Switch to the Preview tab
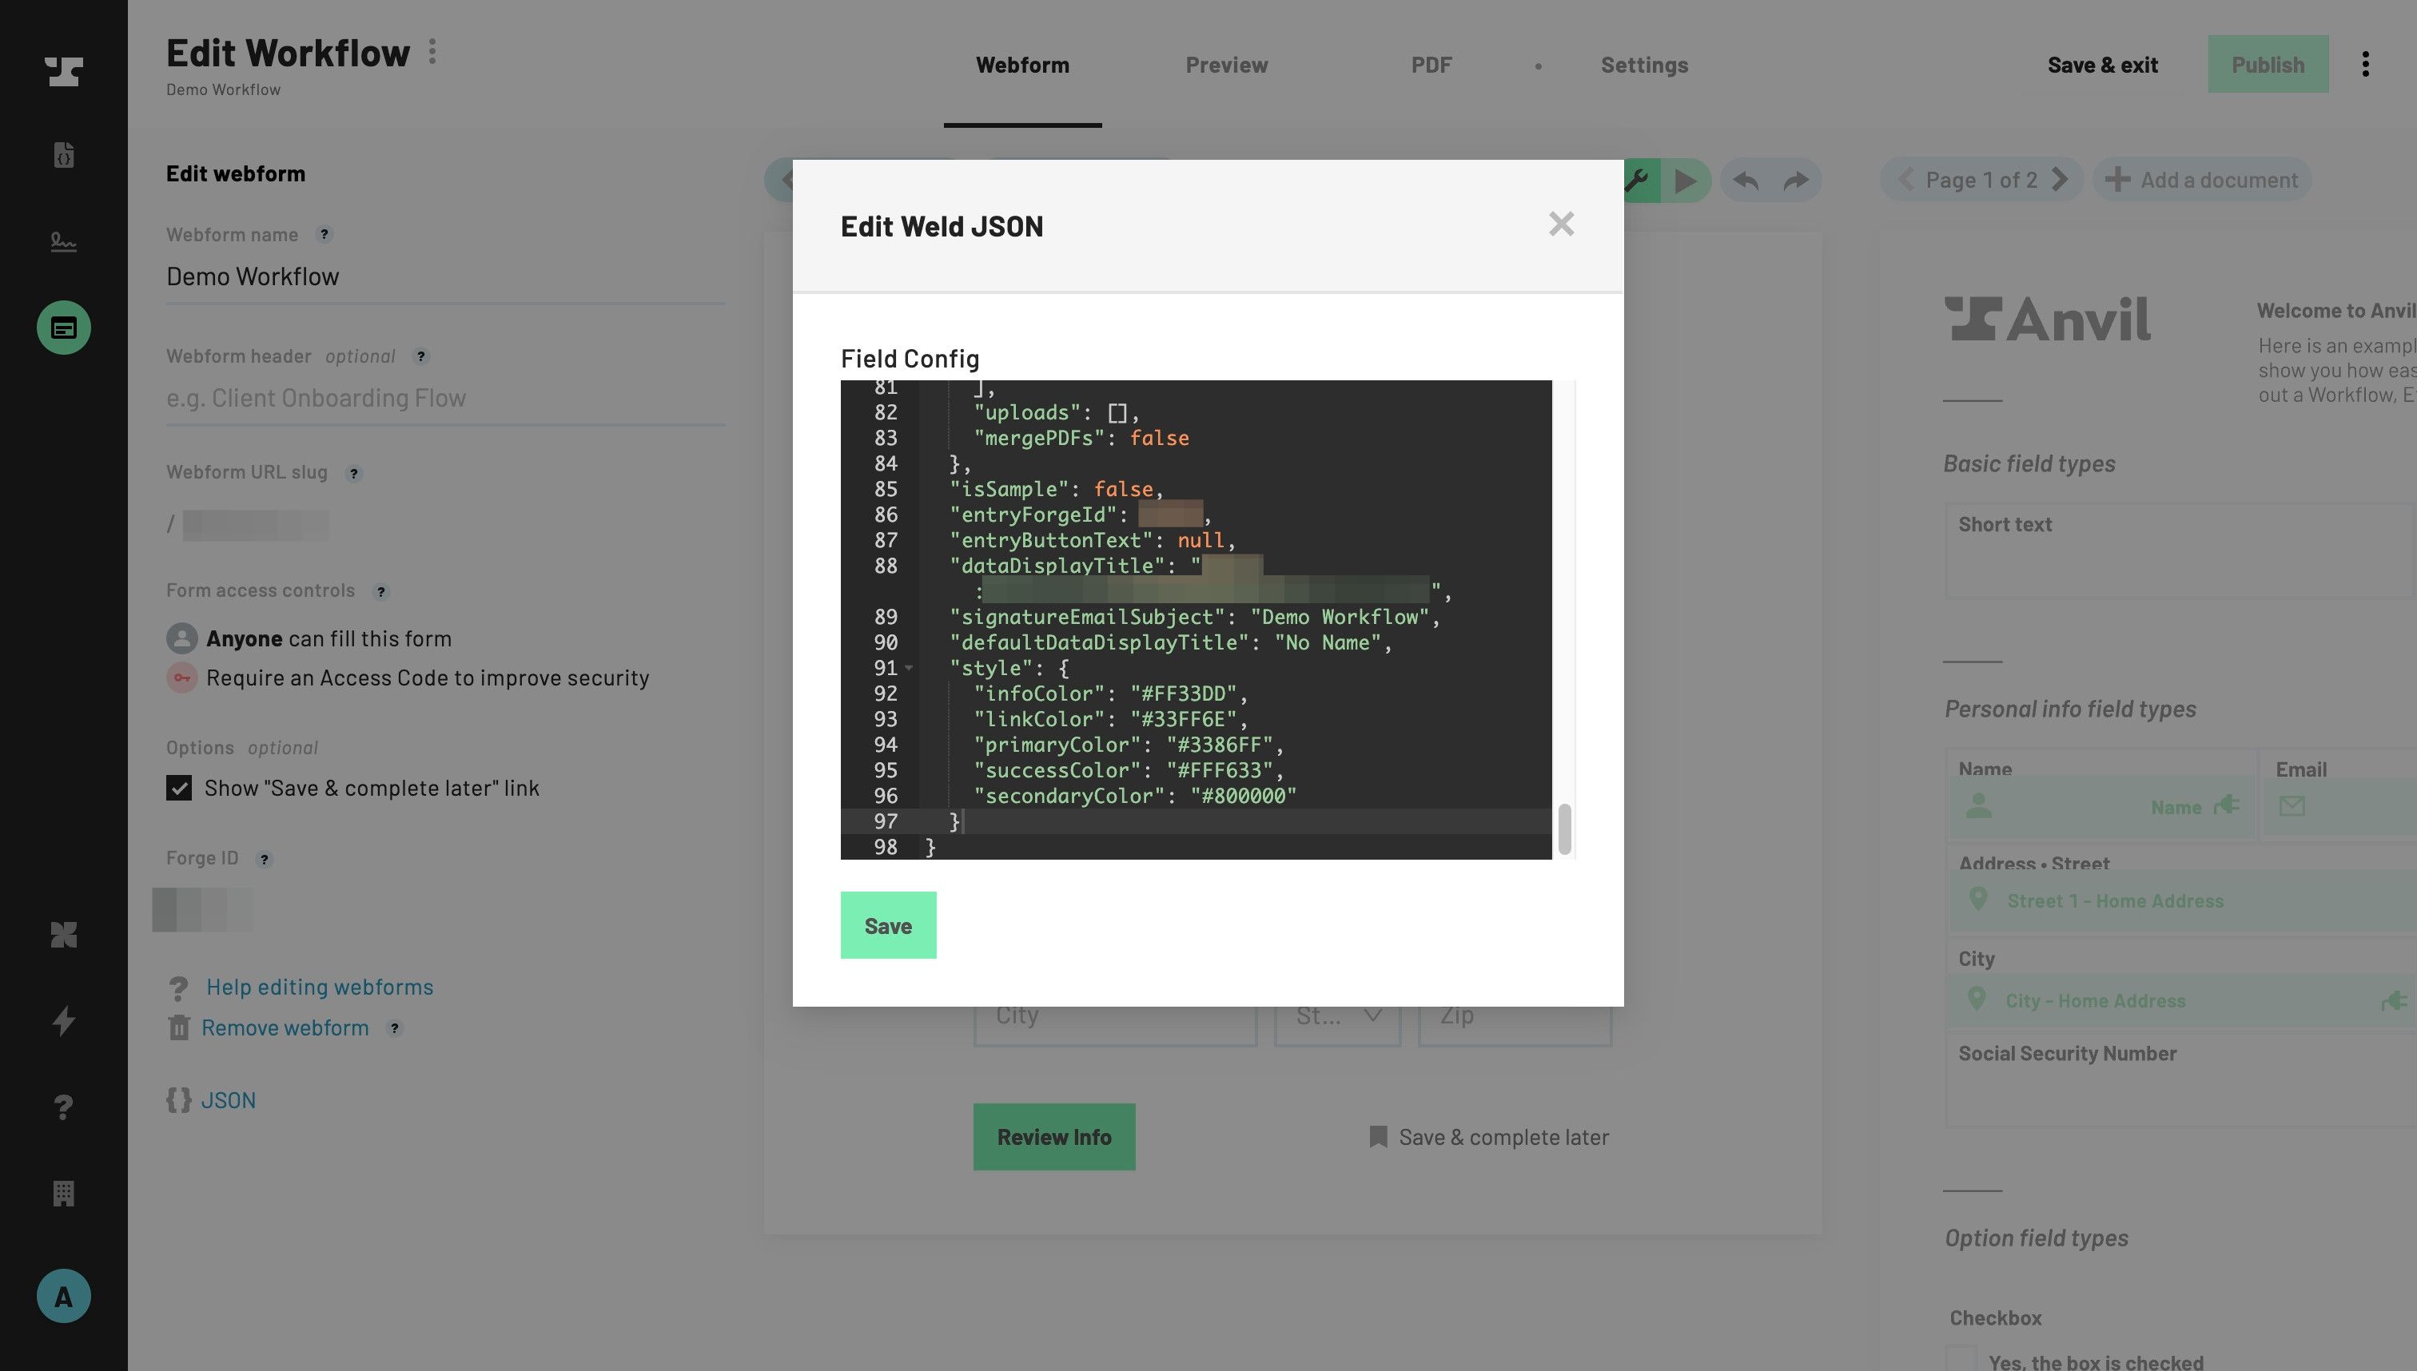Image resolution: width=2417 pixels, height=1371 pixels. tap(1226, 65)
